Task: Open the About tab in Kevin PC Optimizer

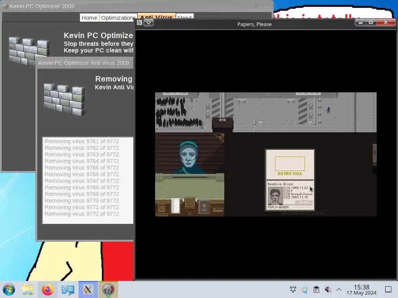Action: 185,17
